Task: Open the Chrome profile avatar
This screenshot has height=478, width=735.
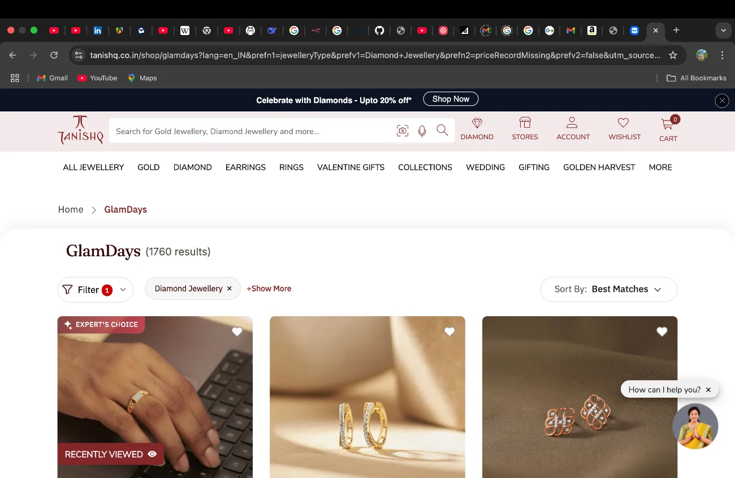Action: [x=702, y=55]
